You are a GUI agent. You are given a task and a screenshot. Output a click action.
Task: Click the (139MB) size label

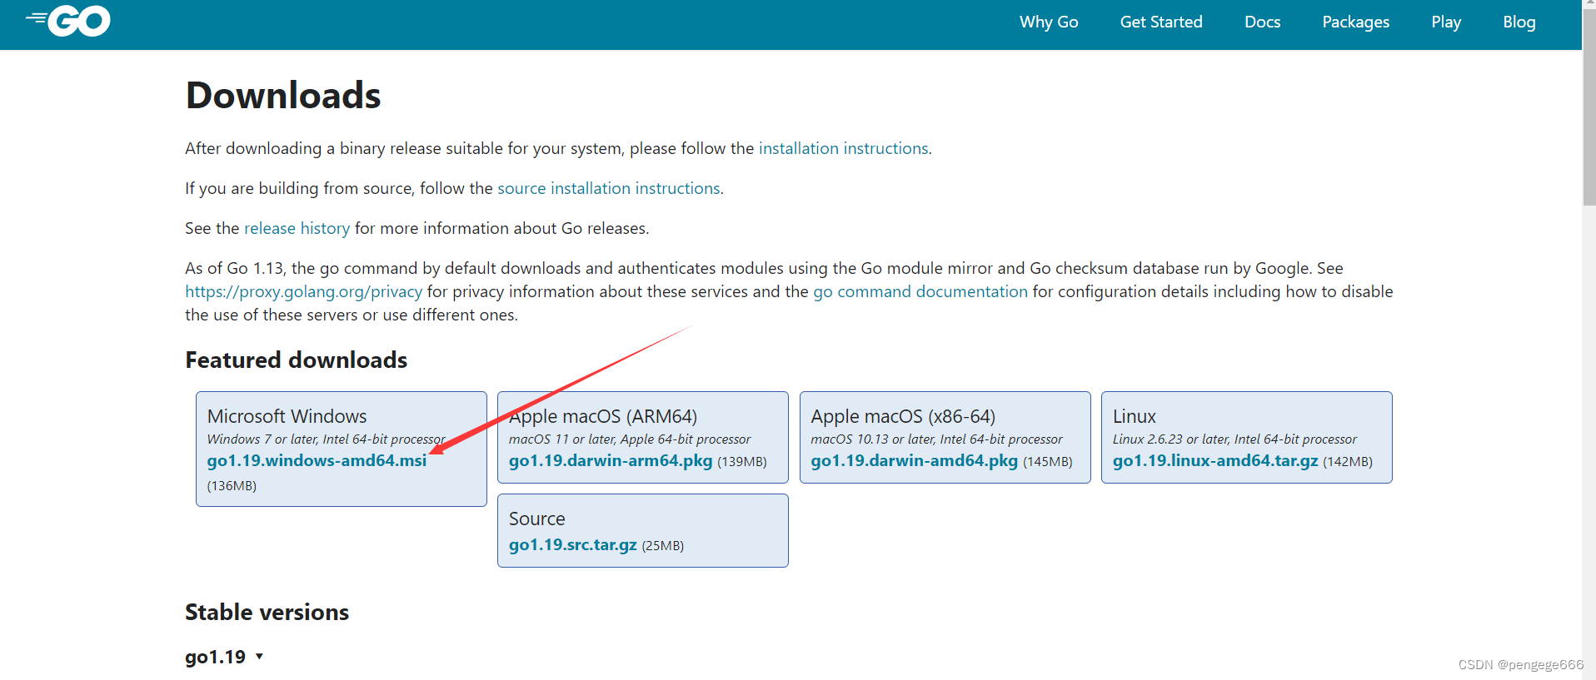742,462
